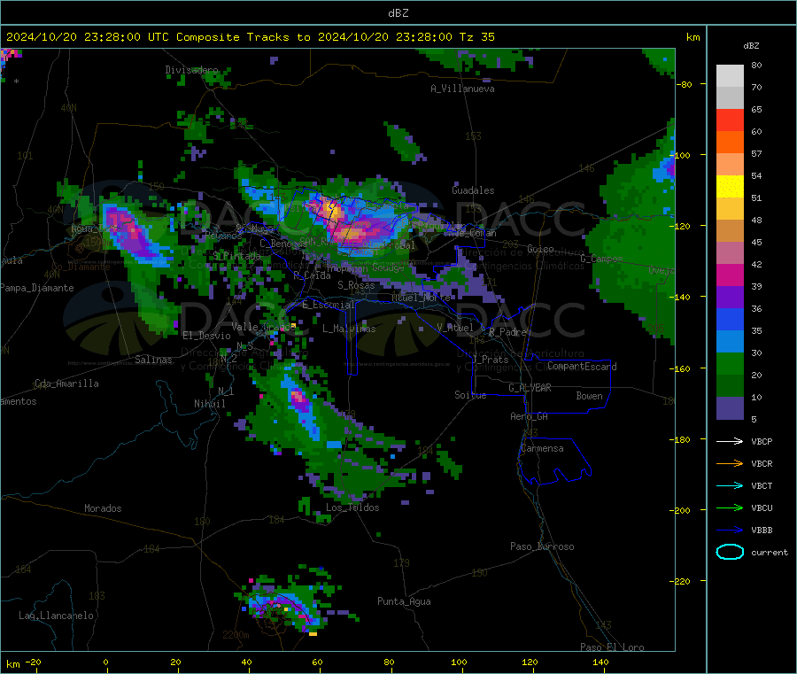Select the magenta 42 dBZ color swatch
Viewport: 797px width, 674px height.
coord(730,275)
